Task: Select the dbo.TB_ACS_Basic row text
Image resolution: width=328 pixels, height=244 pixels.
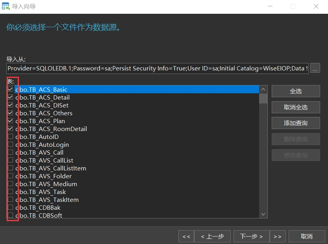Action: coord(41,89)
